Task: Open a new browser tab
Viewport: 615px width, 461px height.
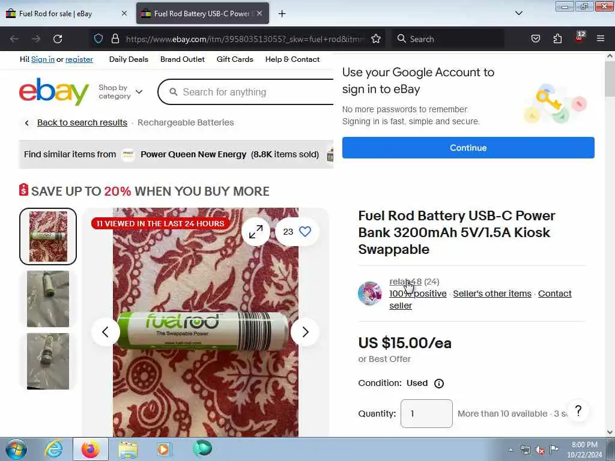Action: (282, 14)
